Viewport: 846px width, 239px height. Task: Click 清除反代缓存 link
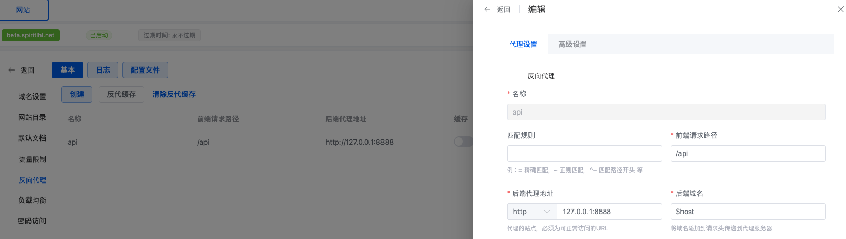(x=174, y=94)
